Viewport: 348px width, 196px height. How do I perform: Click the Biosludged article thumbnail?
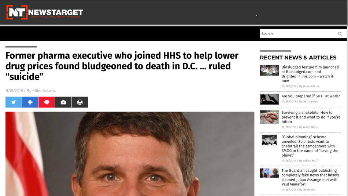click(x=269, y=70)
